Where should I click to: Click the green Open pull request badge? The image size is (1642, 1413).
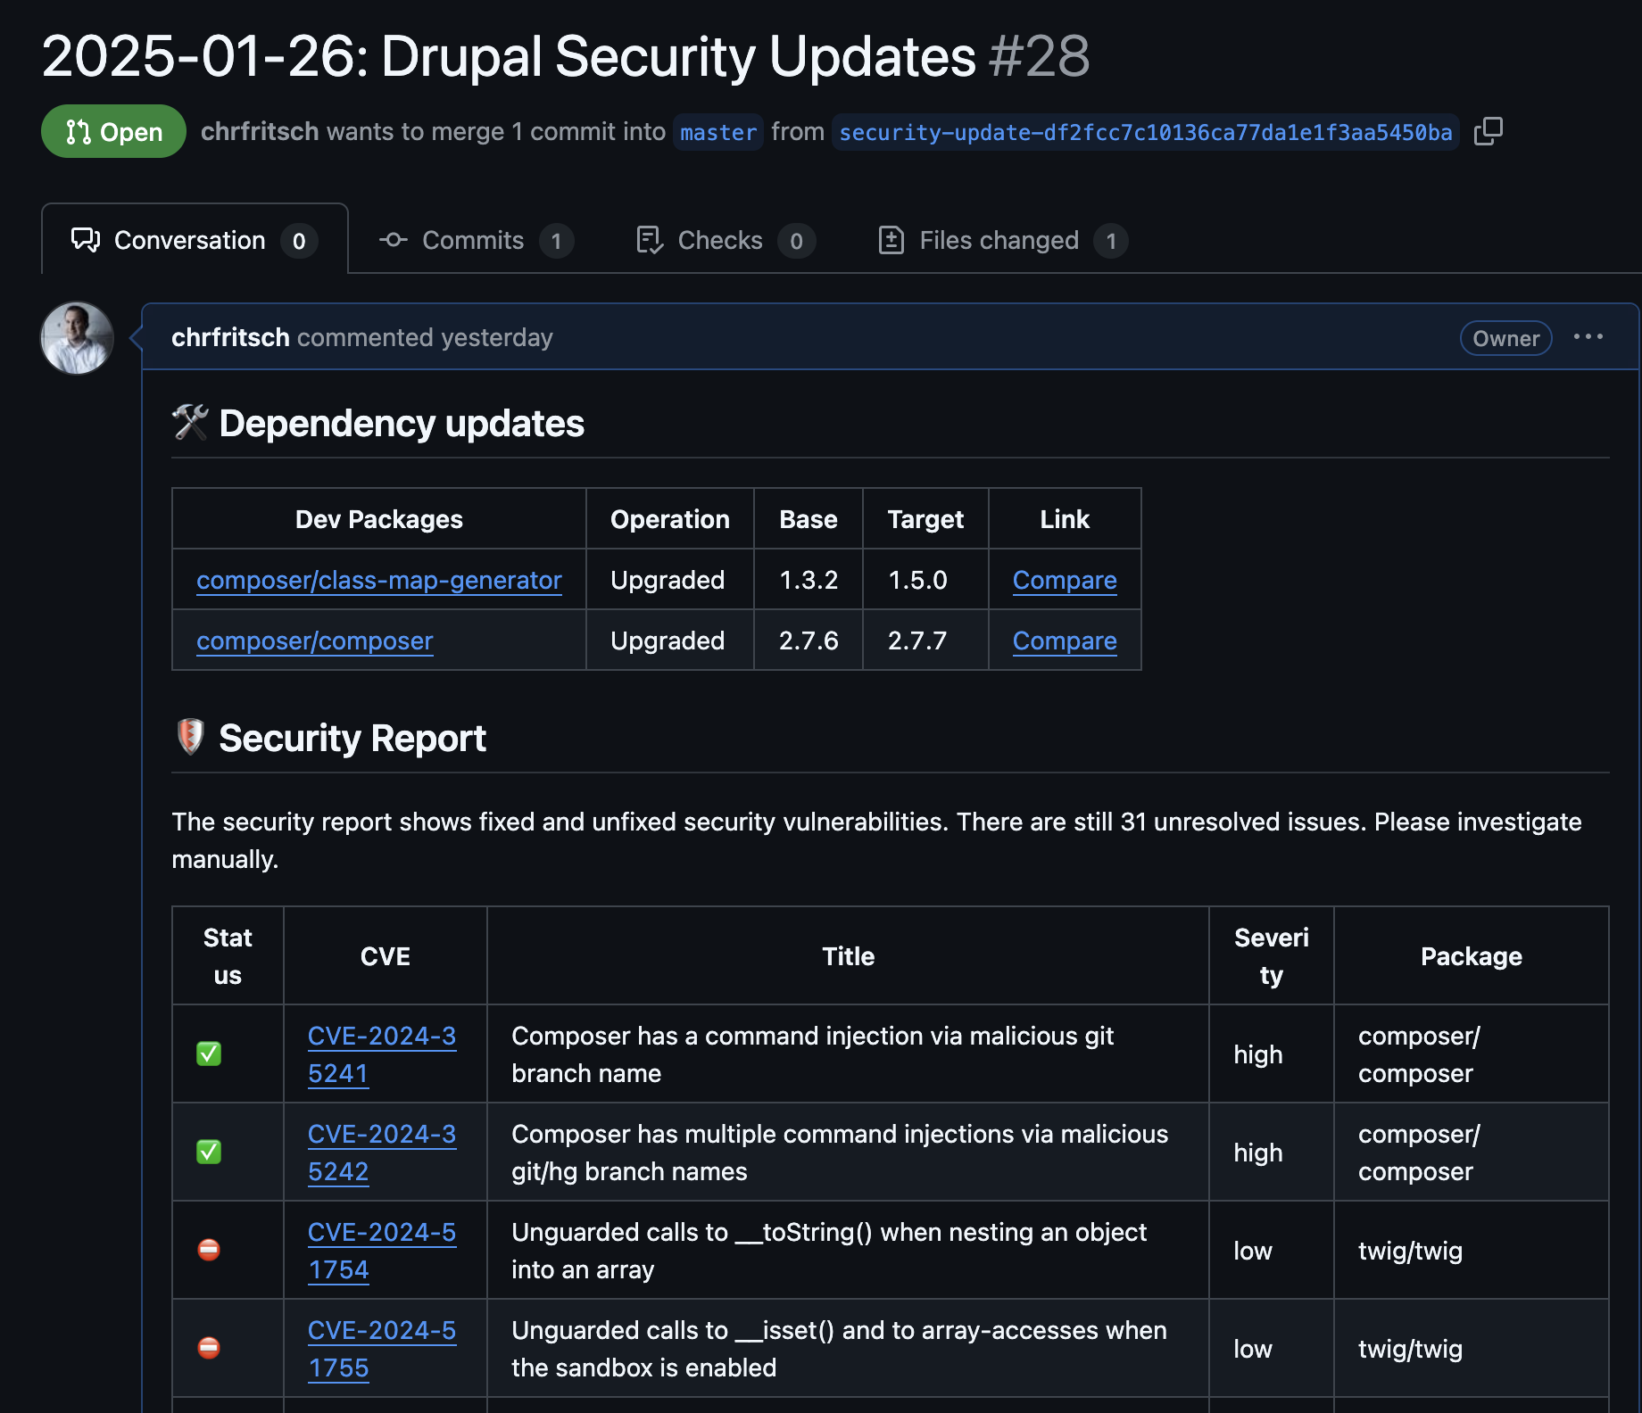113,132
